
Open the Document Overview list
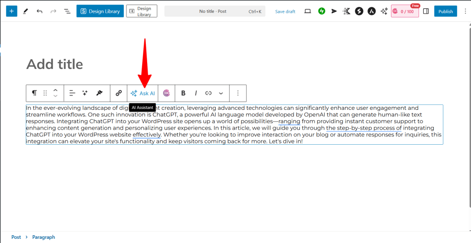[67, 11]
